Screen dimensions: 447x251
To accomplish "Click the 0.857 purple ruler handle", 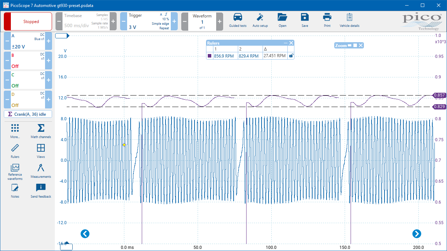I will [439, 95].
